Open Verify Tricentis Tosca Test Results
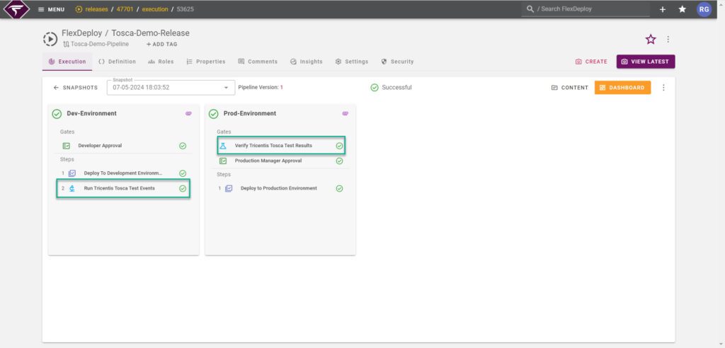Screen dimensions: 725x348 273,146
